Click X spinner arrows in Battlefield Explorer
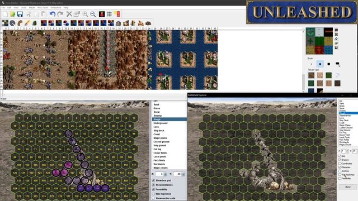 click(347, 151)
